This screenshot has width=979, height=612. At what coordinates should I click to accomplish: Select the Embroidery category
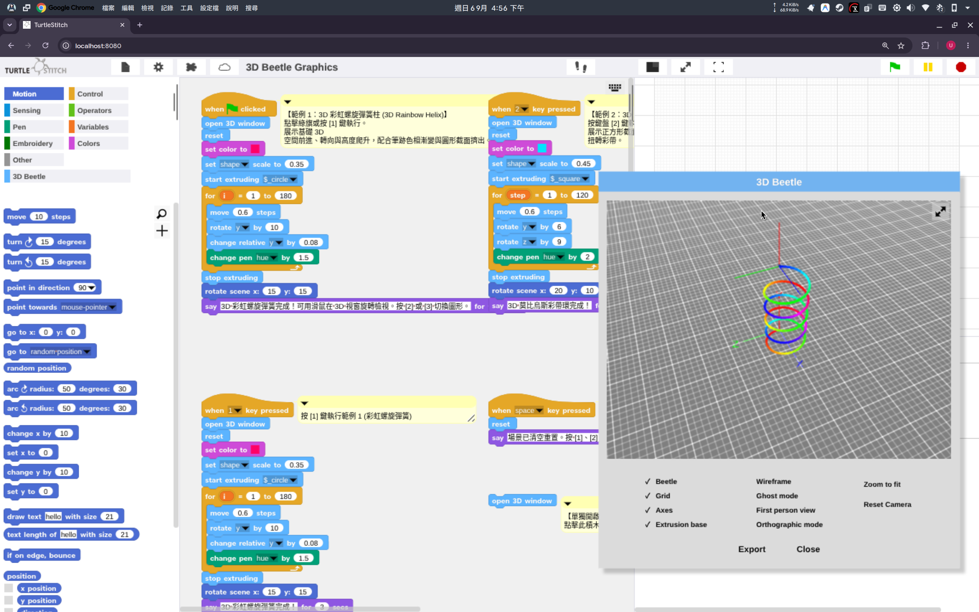tap(34, 143)
